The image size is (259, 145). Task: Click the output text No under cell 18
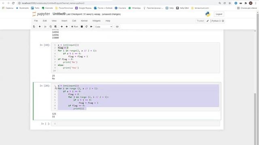53,79
